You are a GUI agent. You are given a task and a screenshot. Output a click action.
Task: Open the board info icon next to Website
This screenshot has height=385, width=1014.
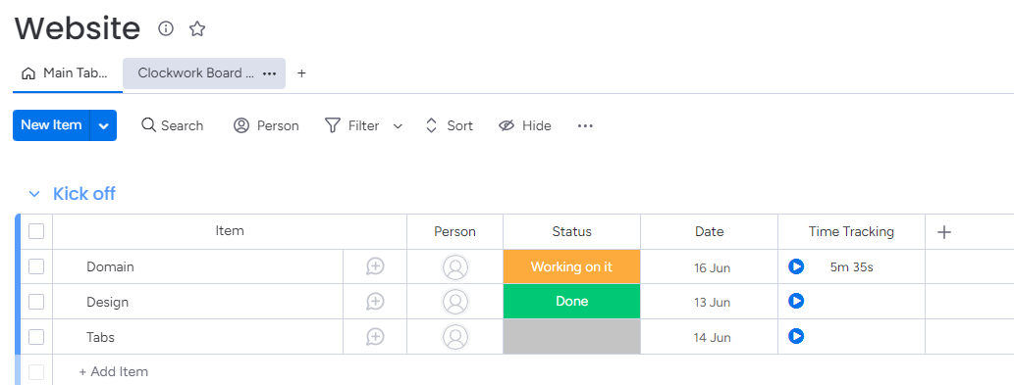166,28
